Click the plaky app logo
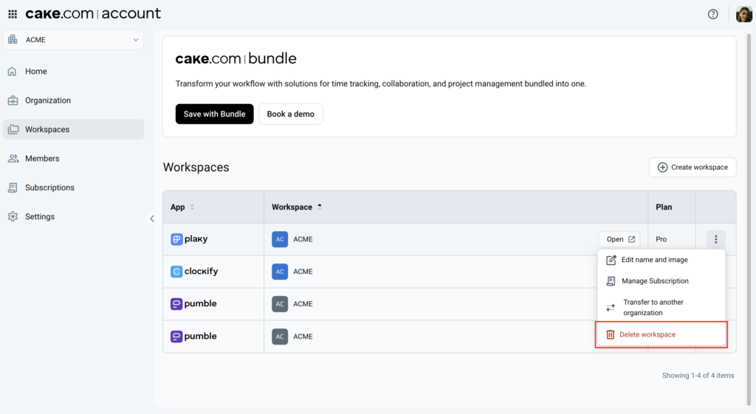 189,239
